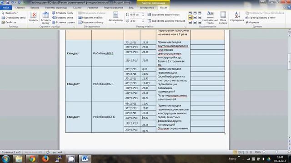Click Distribute Rows (Выровнять высоту строк)
Screen dimensions: 291x163
[164, 14]
